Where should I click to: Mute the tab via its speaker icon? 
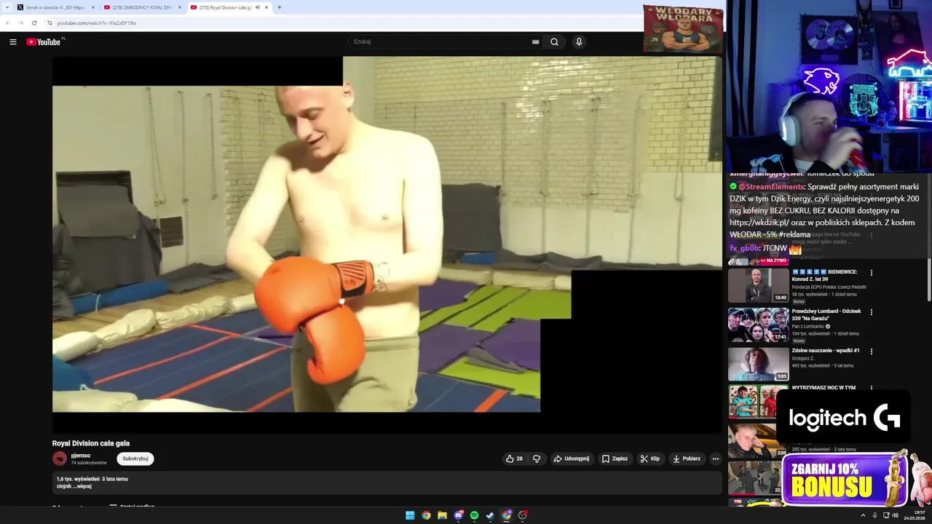(258, 7)
